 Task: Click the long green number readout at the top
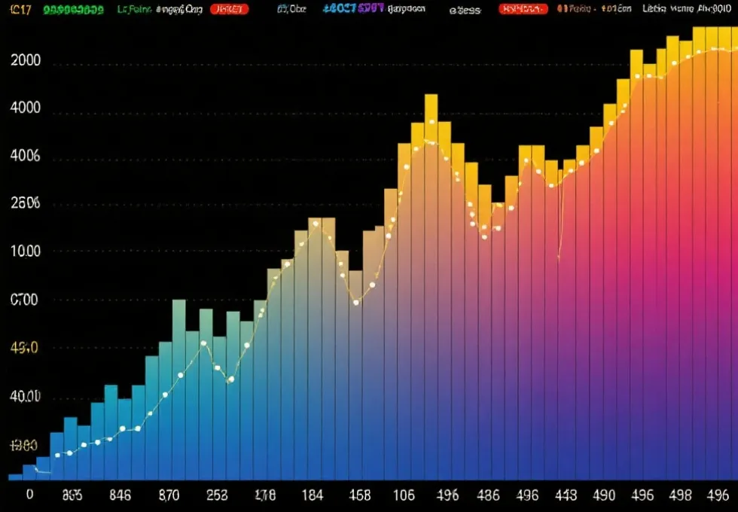click(x=74, y=10)
